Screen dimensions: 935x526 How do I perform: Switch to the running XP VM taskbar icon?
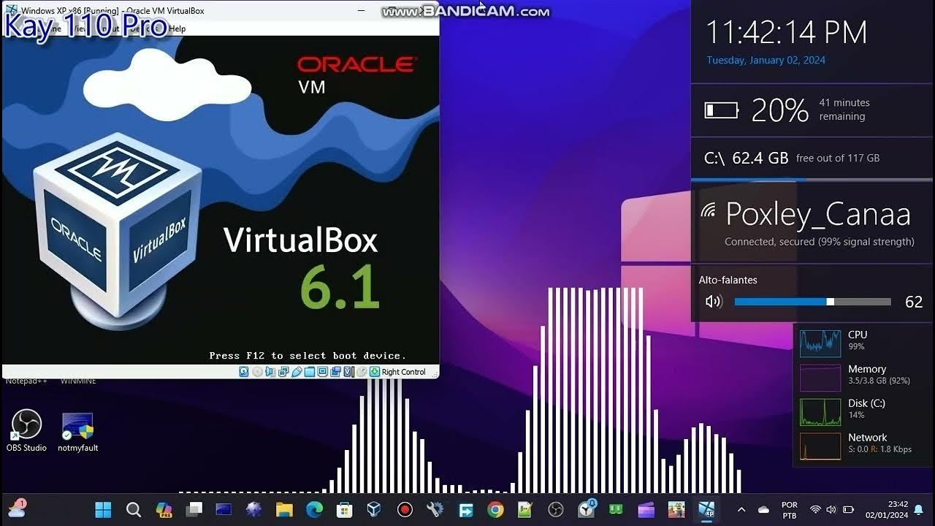(707, 509)
